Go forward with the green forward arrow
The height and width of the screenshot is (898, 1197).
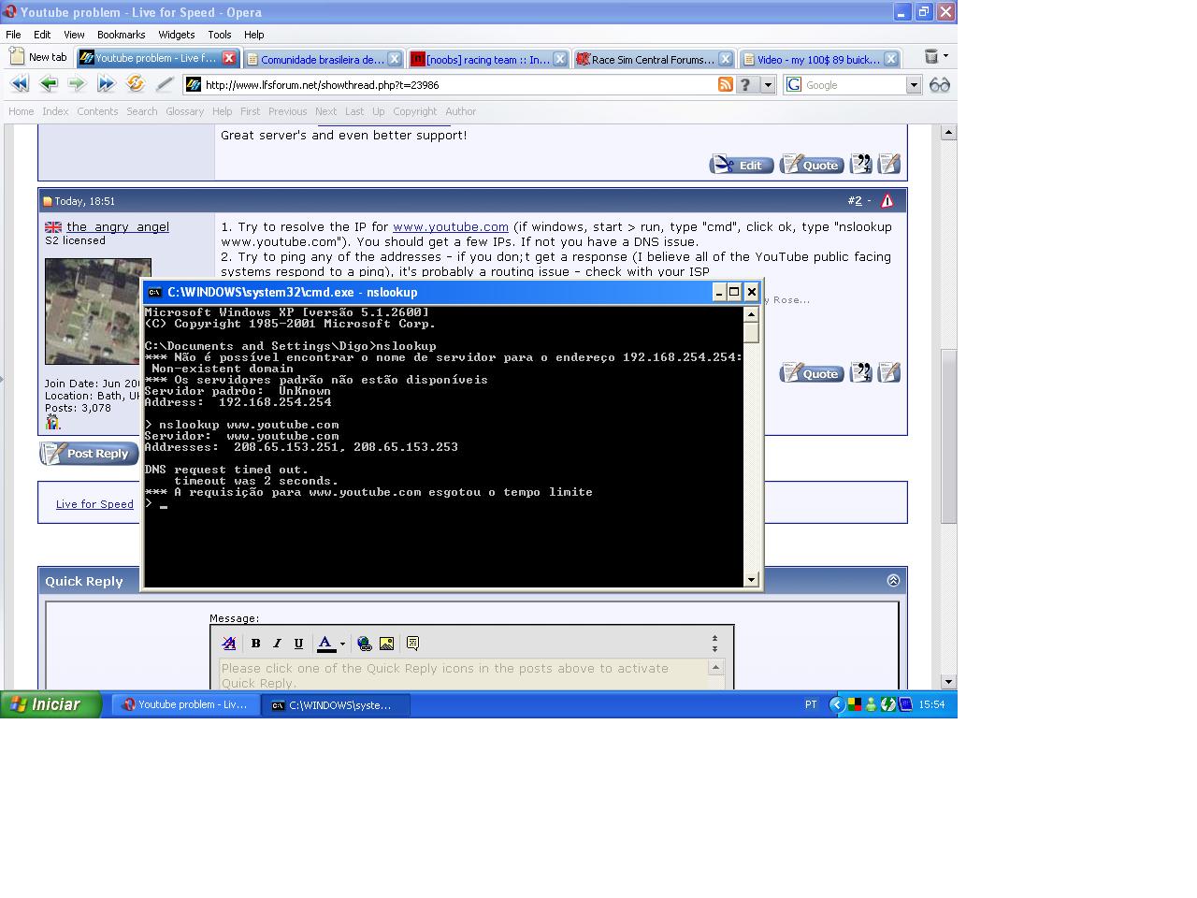[x=77, y=84]
